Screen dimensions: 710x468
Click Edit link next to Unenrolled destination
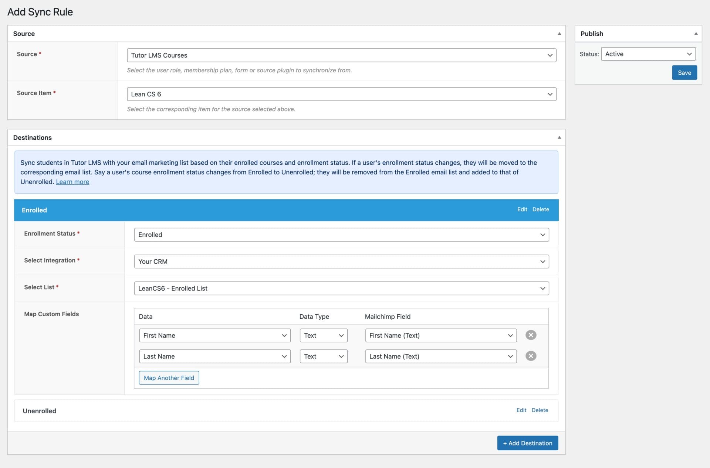521,410
